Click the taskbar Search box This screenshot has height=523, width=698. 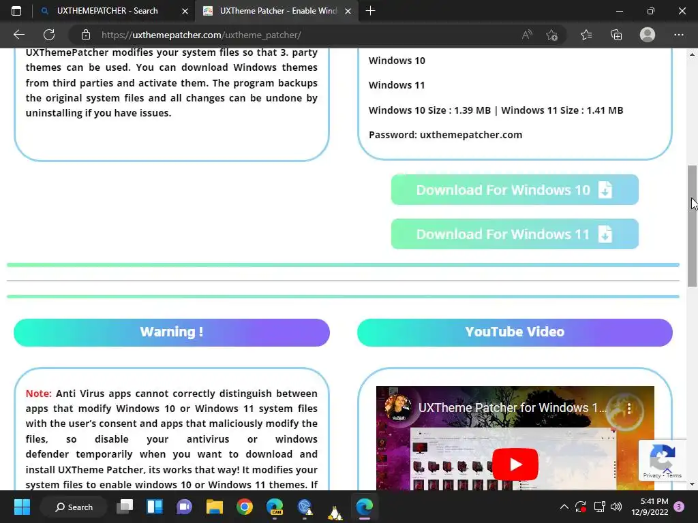pyautogui.click(x=74, y=507)
